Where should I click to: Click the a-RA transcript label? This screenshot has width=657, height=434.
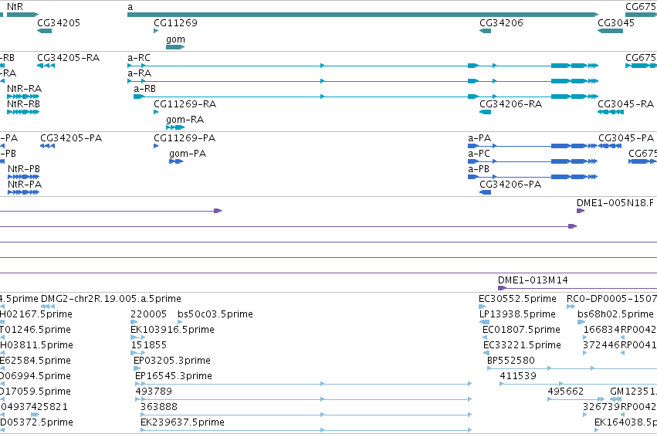coord(140,73)
